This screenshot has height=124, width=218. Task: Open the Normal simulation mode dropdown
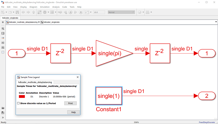point(121,12)
